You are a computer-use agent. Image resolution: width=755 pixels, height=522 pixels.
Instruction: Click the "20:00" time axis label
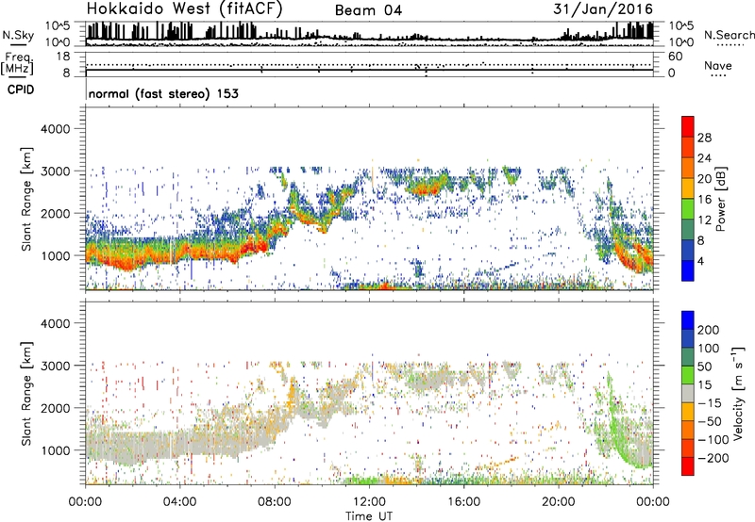pos(559,502)
